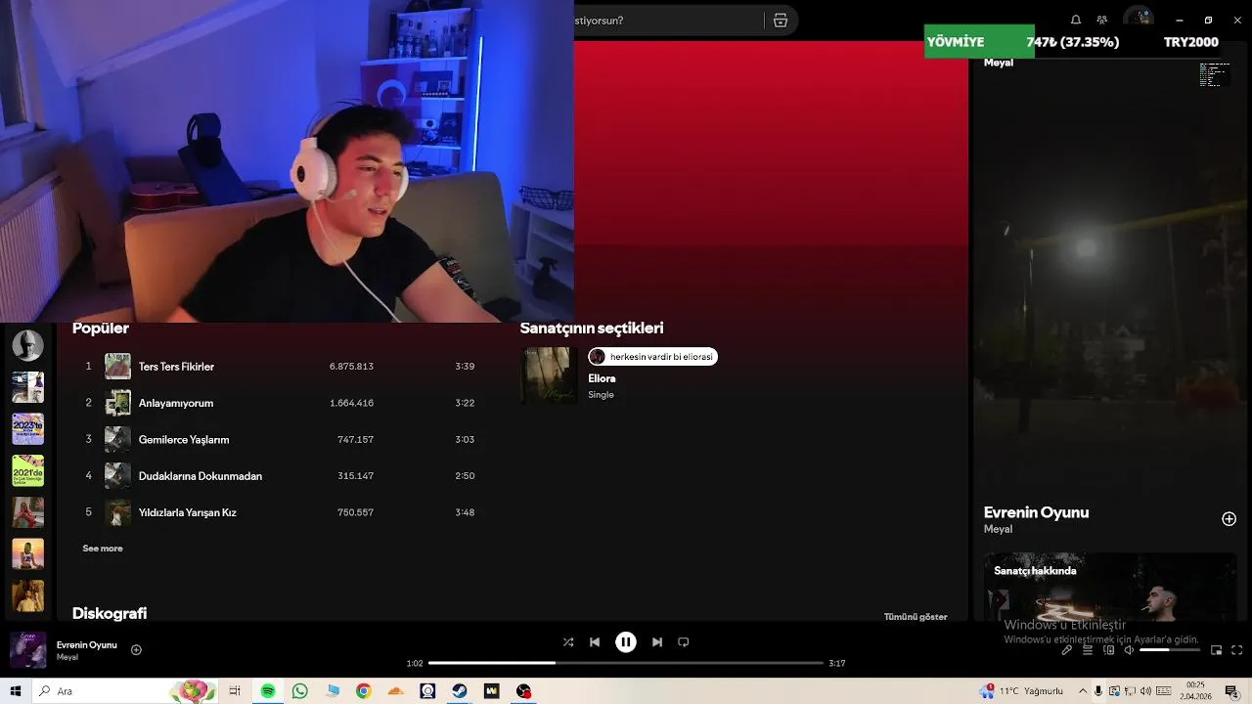The height and width of the screenshot is (704, 1252).
Task: Click Tümünü göster in Diskografi
Action: 916,617
